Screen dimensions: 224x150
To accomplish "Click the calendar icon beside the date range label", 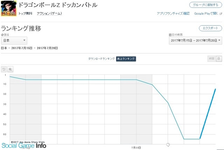I will (170, 35).
